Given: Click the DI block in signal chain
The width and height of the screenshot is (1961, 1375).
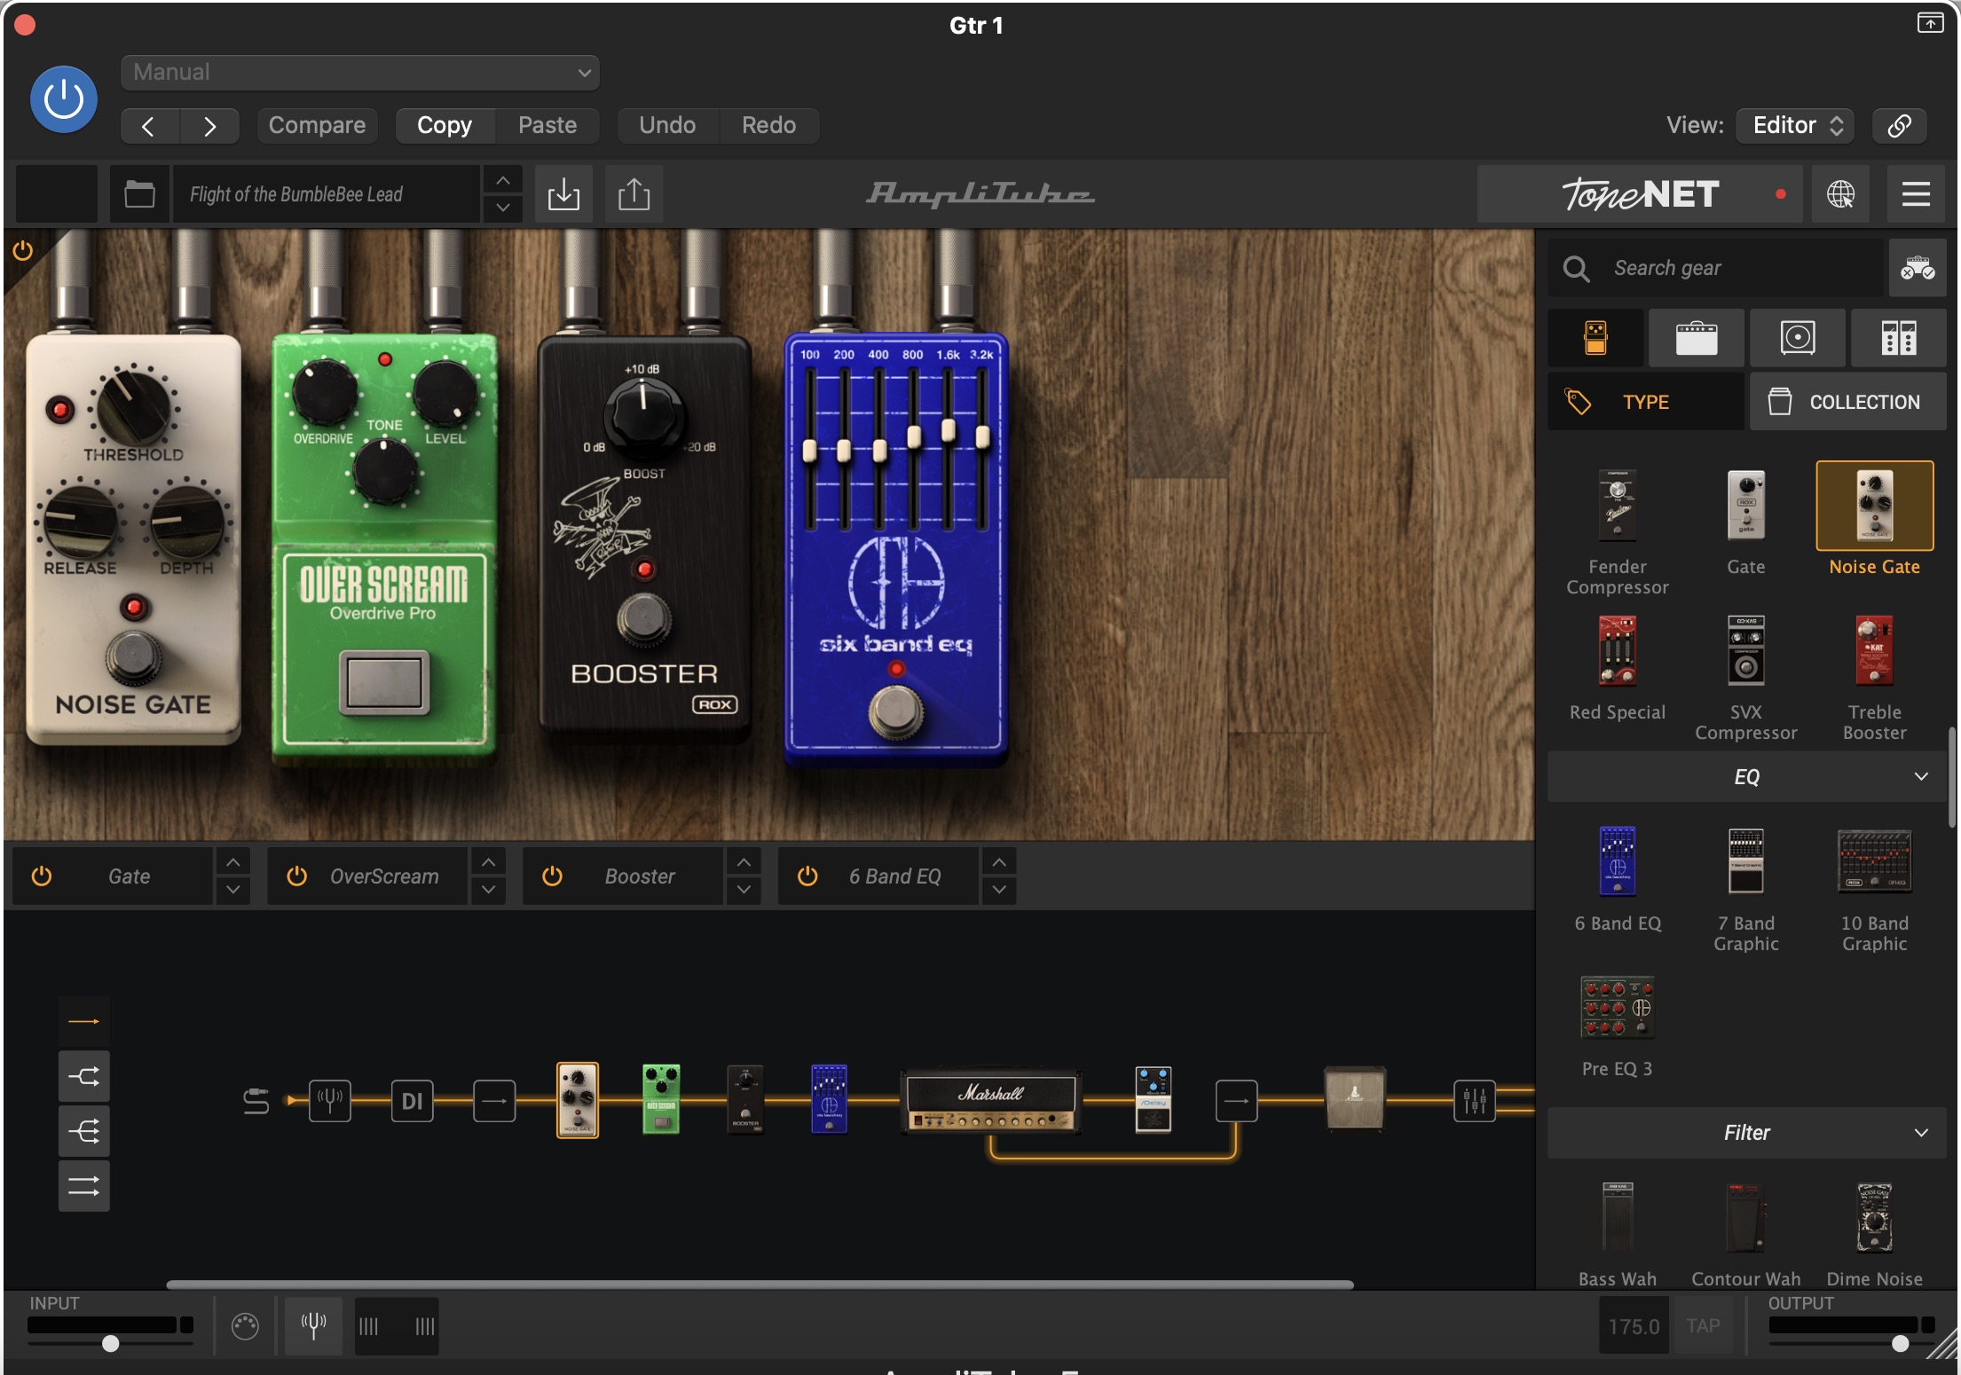Looking at the screenshot, I should 413,1101.
